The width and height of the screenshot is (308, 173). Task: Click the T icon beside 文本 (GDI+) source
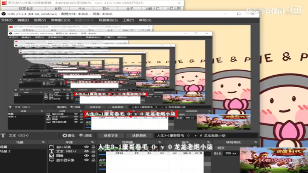coord(52,151)
